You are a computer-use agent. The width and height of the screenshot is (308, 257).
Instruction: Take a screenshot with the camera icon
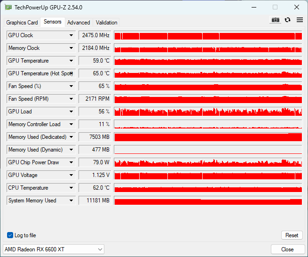275,20
